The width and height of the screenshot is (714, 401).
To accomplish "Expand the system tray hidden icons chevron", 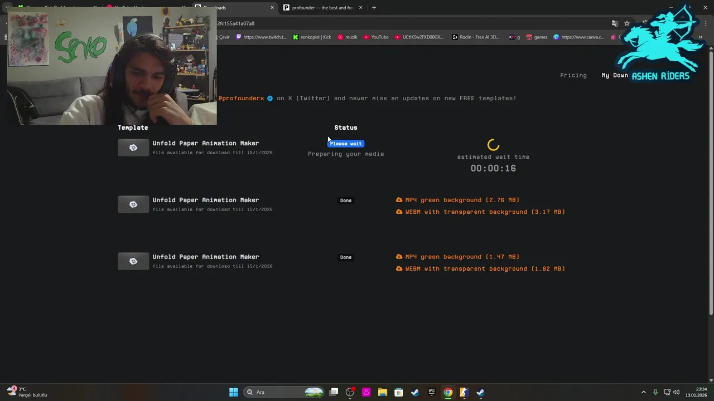I will [643, 392].
